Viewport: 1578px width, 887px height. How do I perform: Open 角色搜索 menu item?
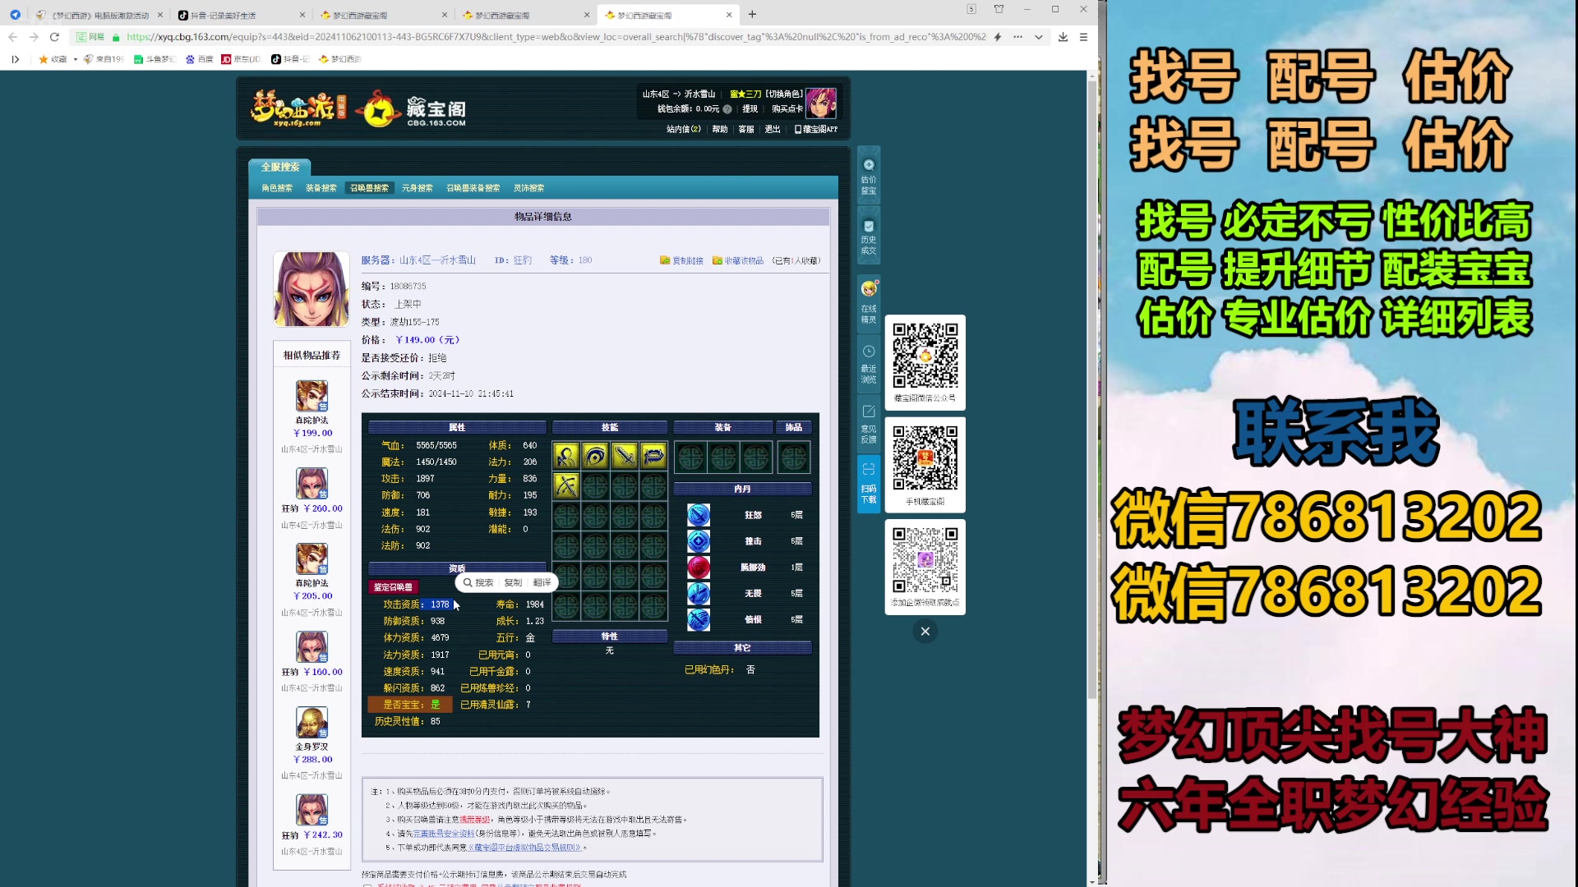(277, 188)
